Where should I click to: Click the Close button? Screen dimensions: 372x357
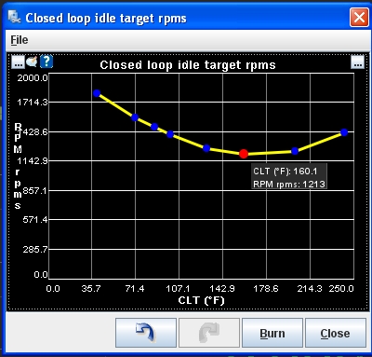336,333
